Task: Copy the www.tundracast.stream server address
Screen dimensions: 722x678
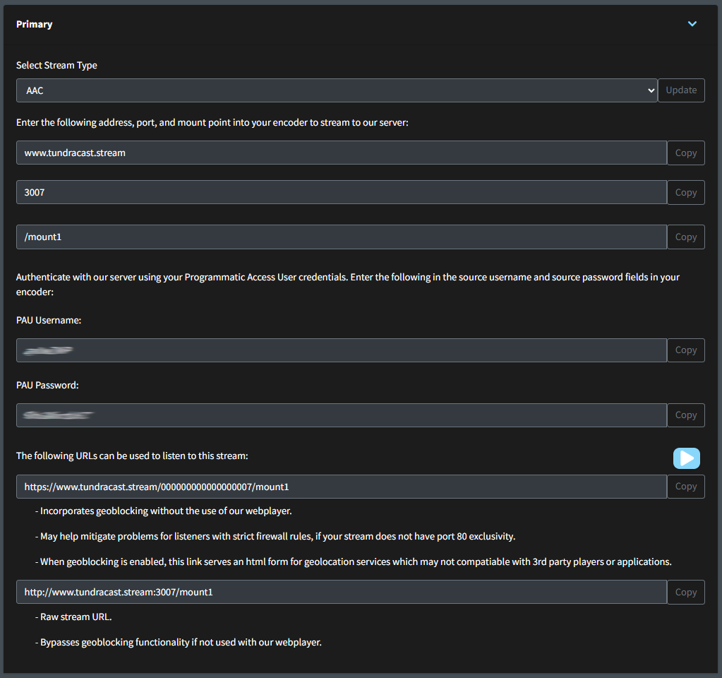Action: (685, 153)
